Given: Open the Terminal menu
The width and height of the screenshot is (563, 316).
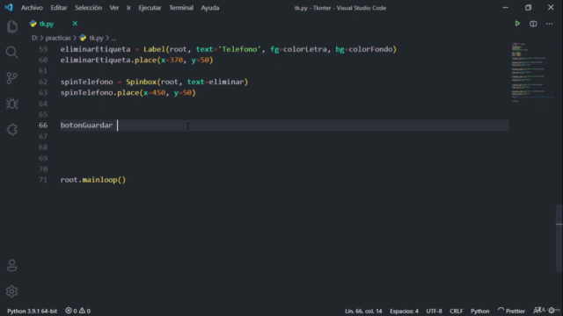Looking at the screenshot, I should coord(181,8).
